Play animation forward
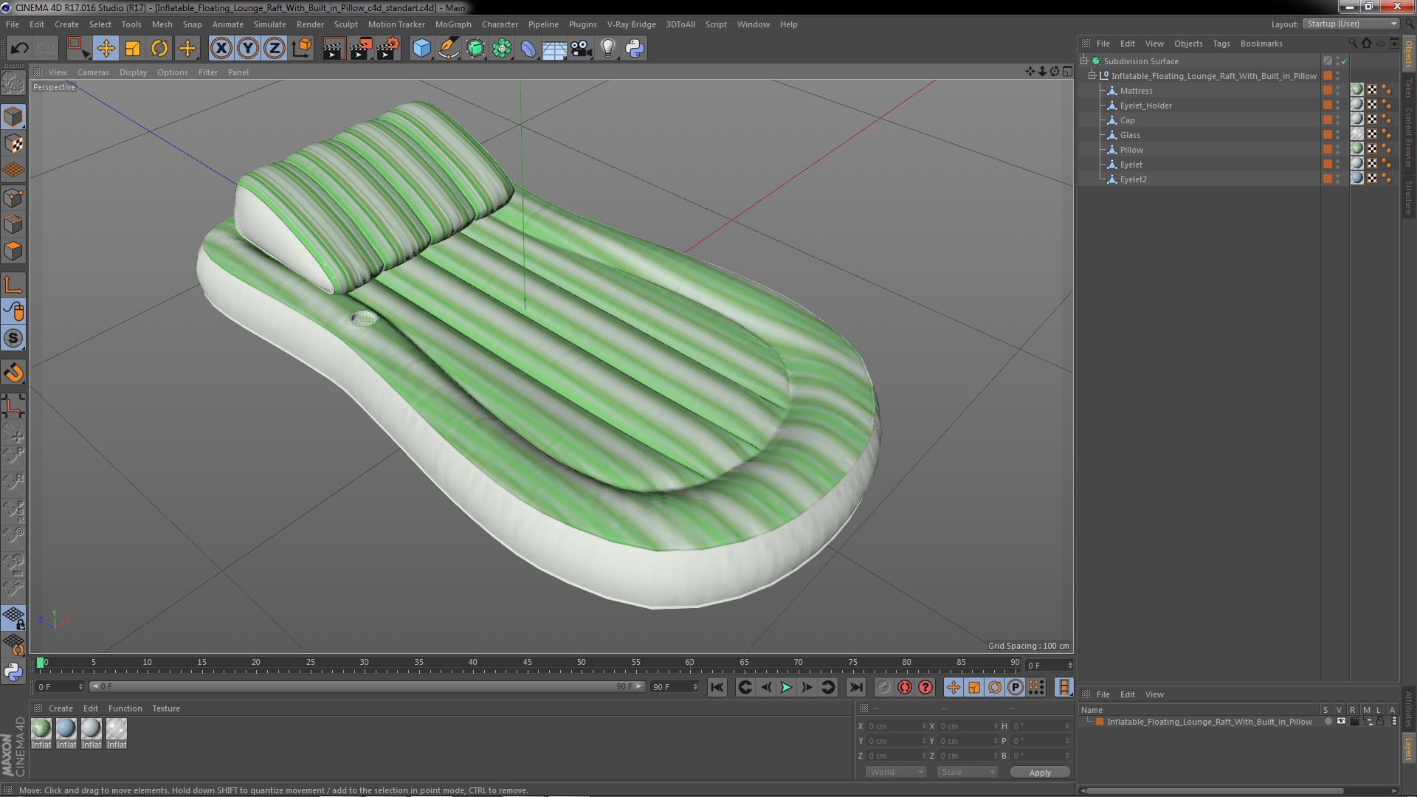This screenshot has width=1417, height=797. (x=787, y=687)
